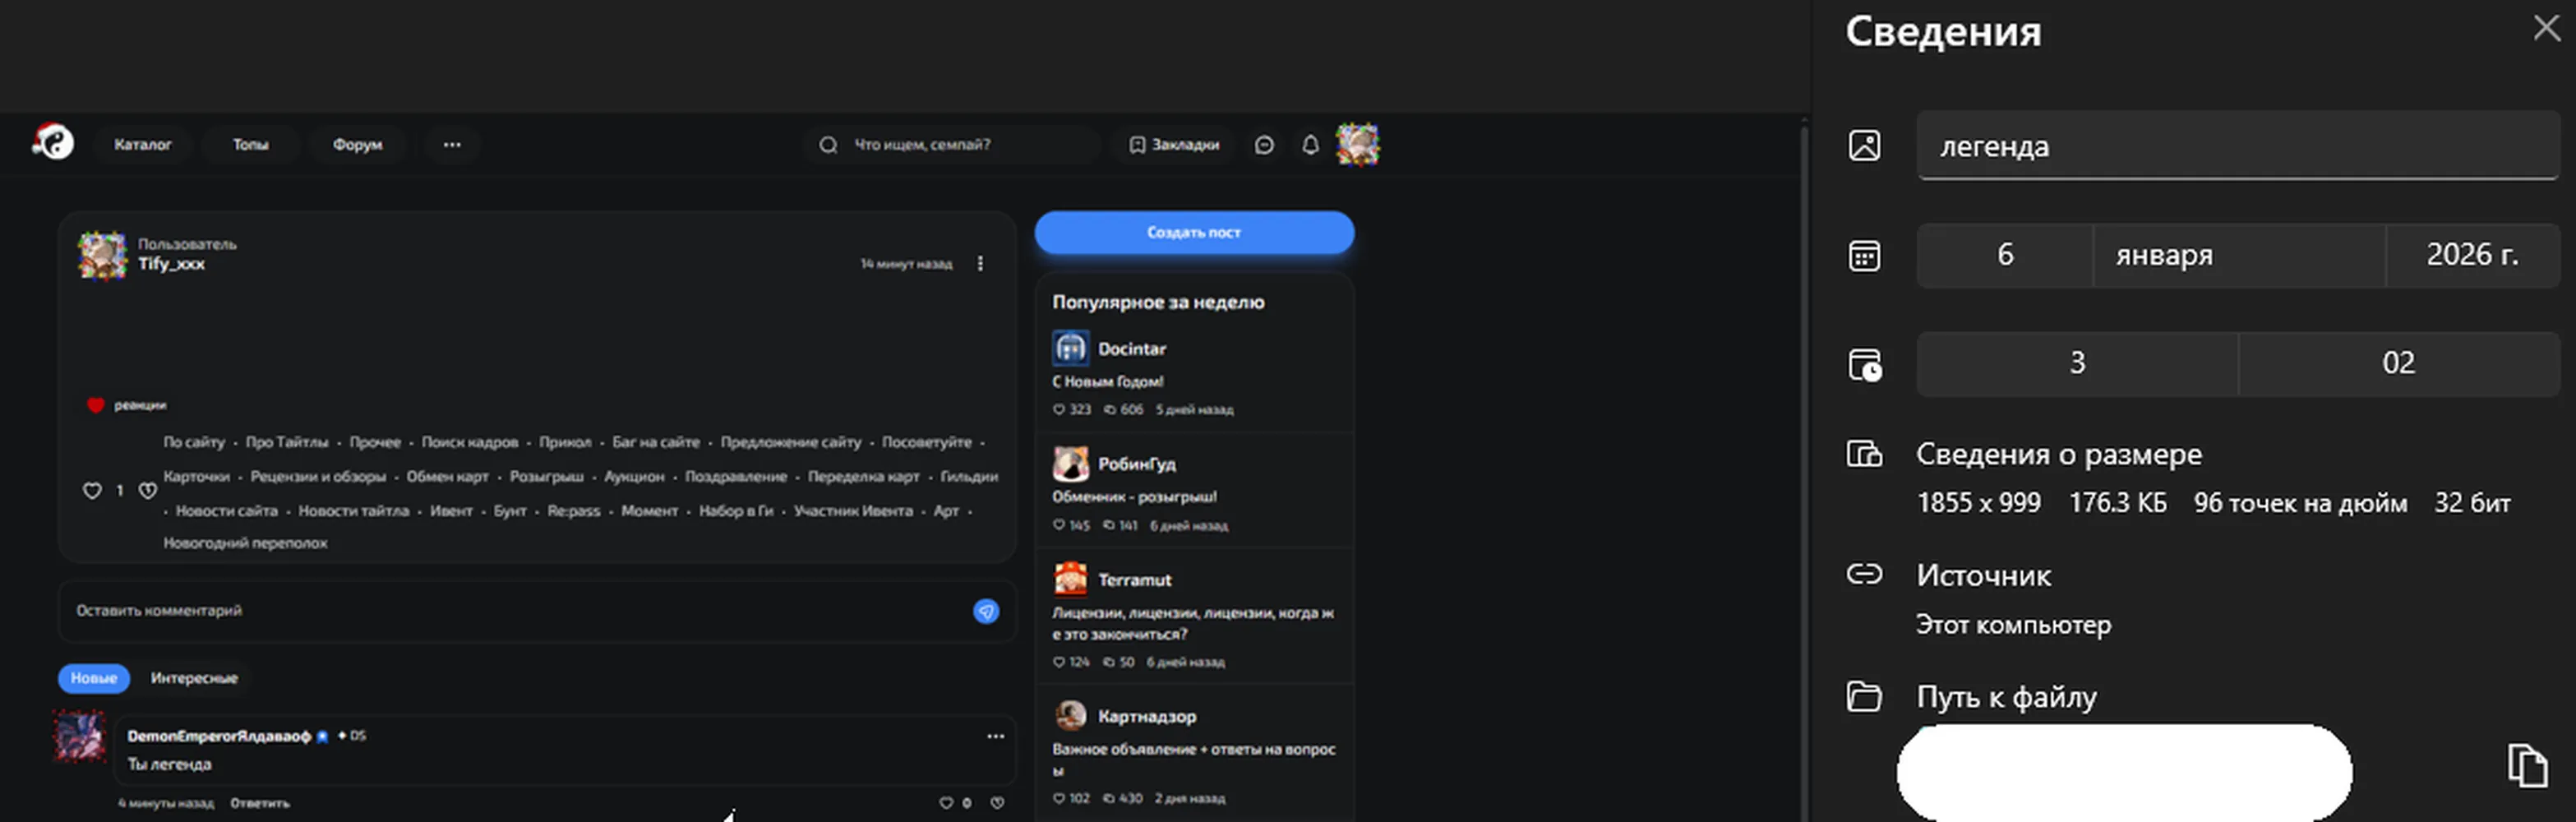Open the Tify_xxx username link

(171, 264)
